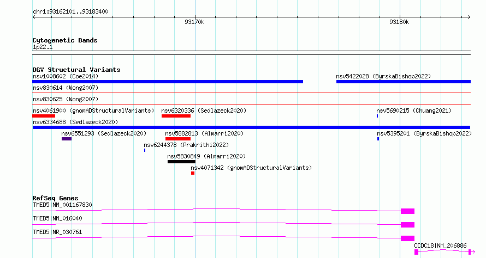Open nsv830625 (Wong2007) variant label
This screenshot has height=258, width=486.
tap(66, 99)
